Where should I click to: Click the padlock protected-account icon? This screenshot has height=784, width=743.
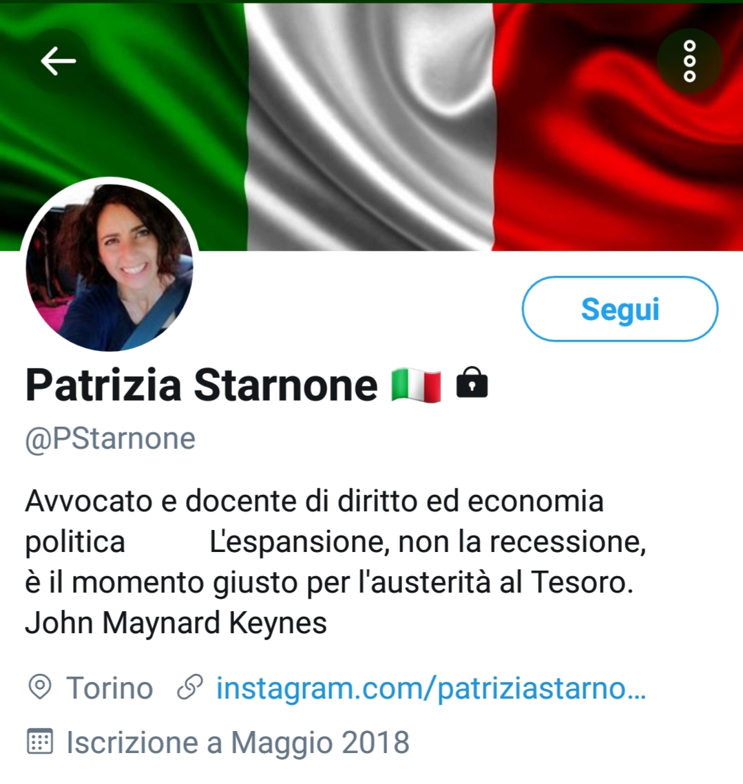pos(472,383)
